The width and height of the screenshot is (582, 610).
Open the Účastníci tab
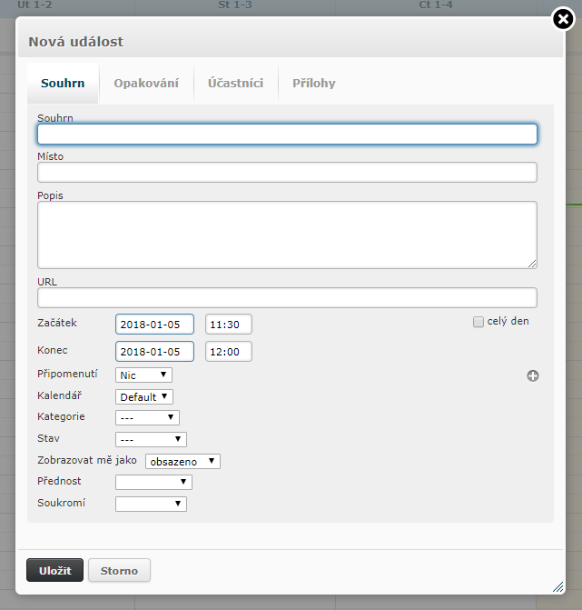tap(235, 84)
